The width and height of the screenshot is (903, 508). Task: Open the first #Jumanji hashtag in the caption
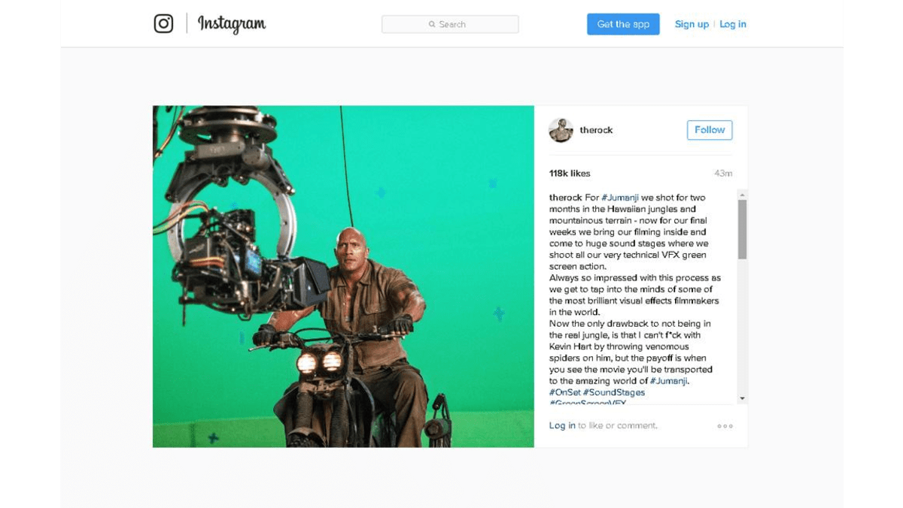620,198
